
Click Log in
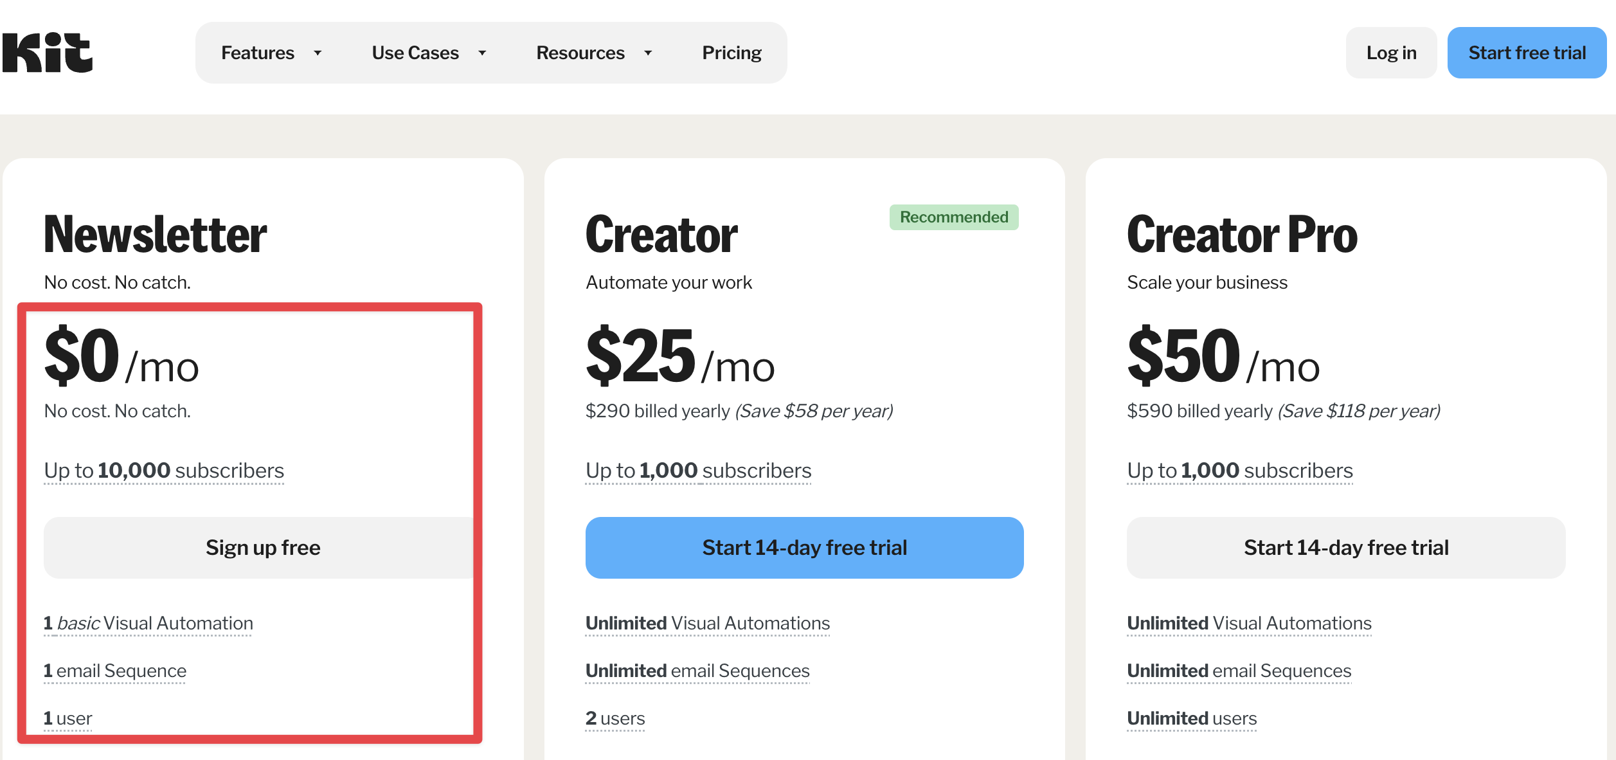[1390, 53]
